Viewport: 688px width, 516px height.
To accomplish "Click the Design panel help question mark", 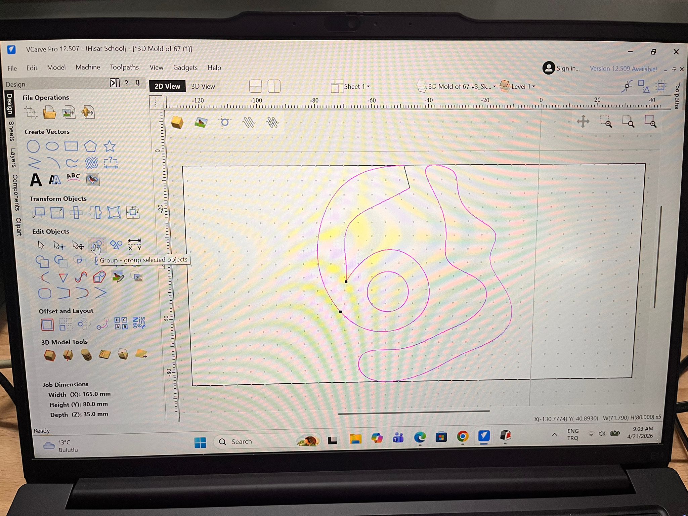I will 126,83.
